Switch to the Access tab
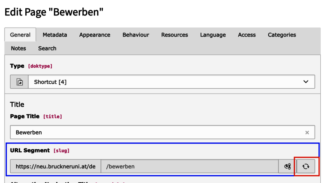 coord(247,35)
